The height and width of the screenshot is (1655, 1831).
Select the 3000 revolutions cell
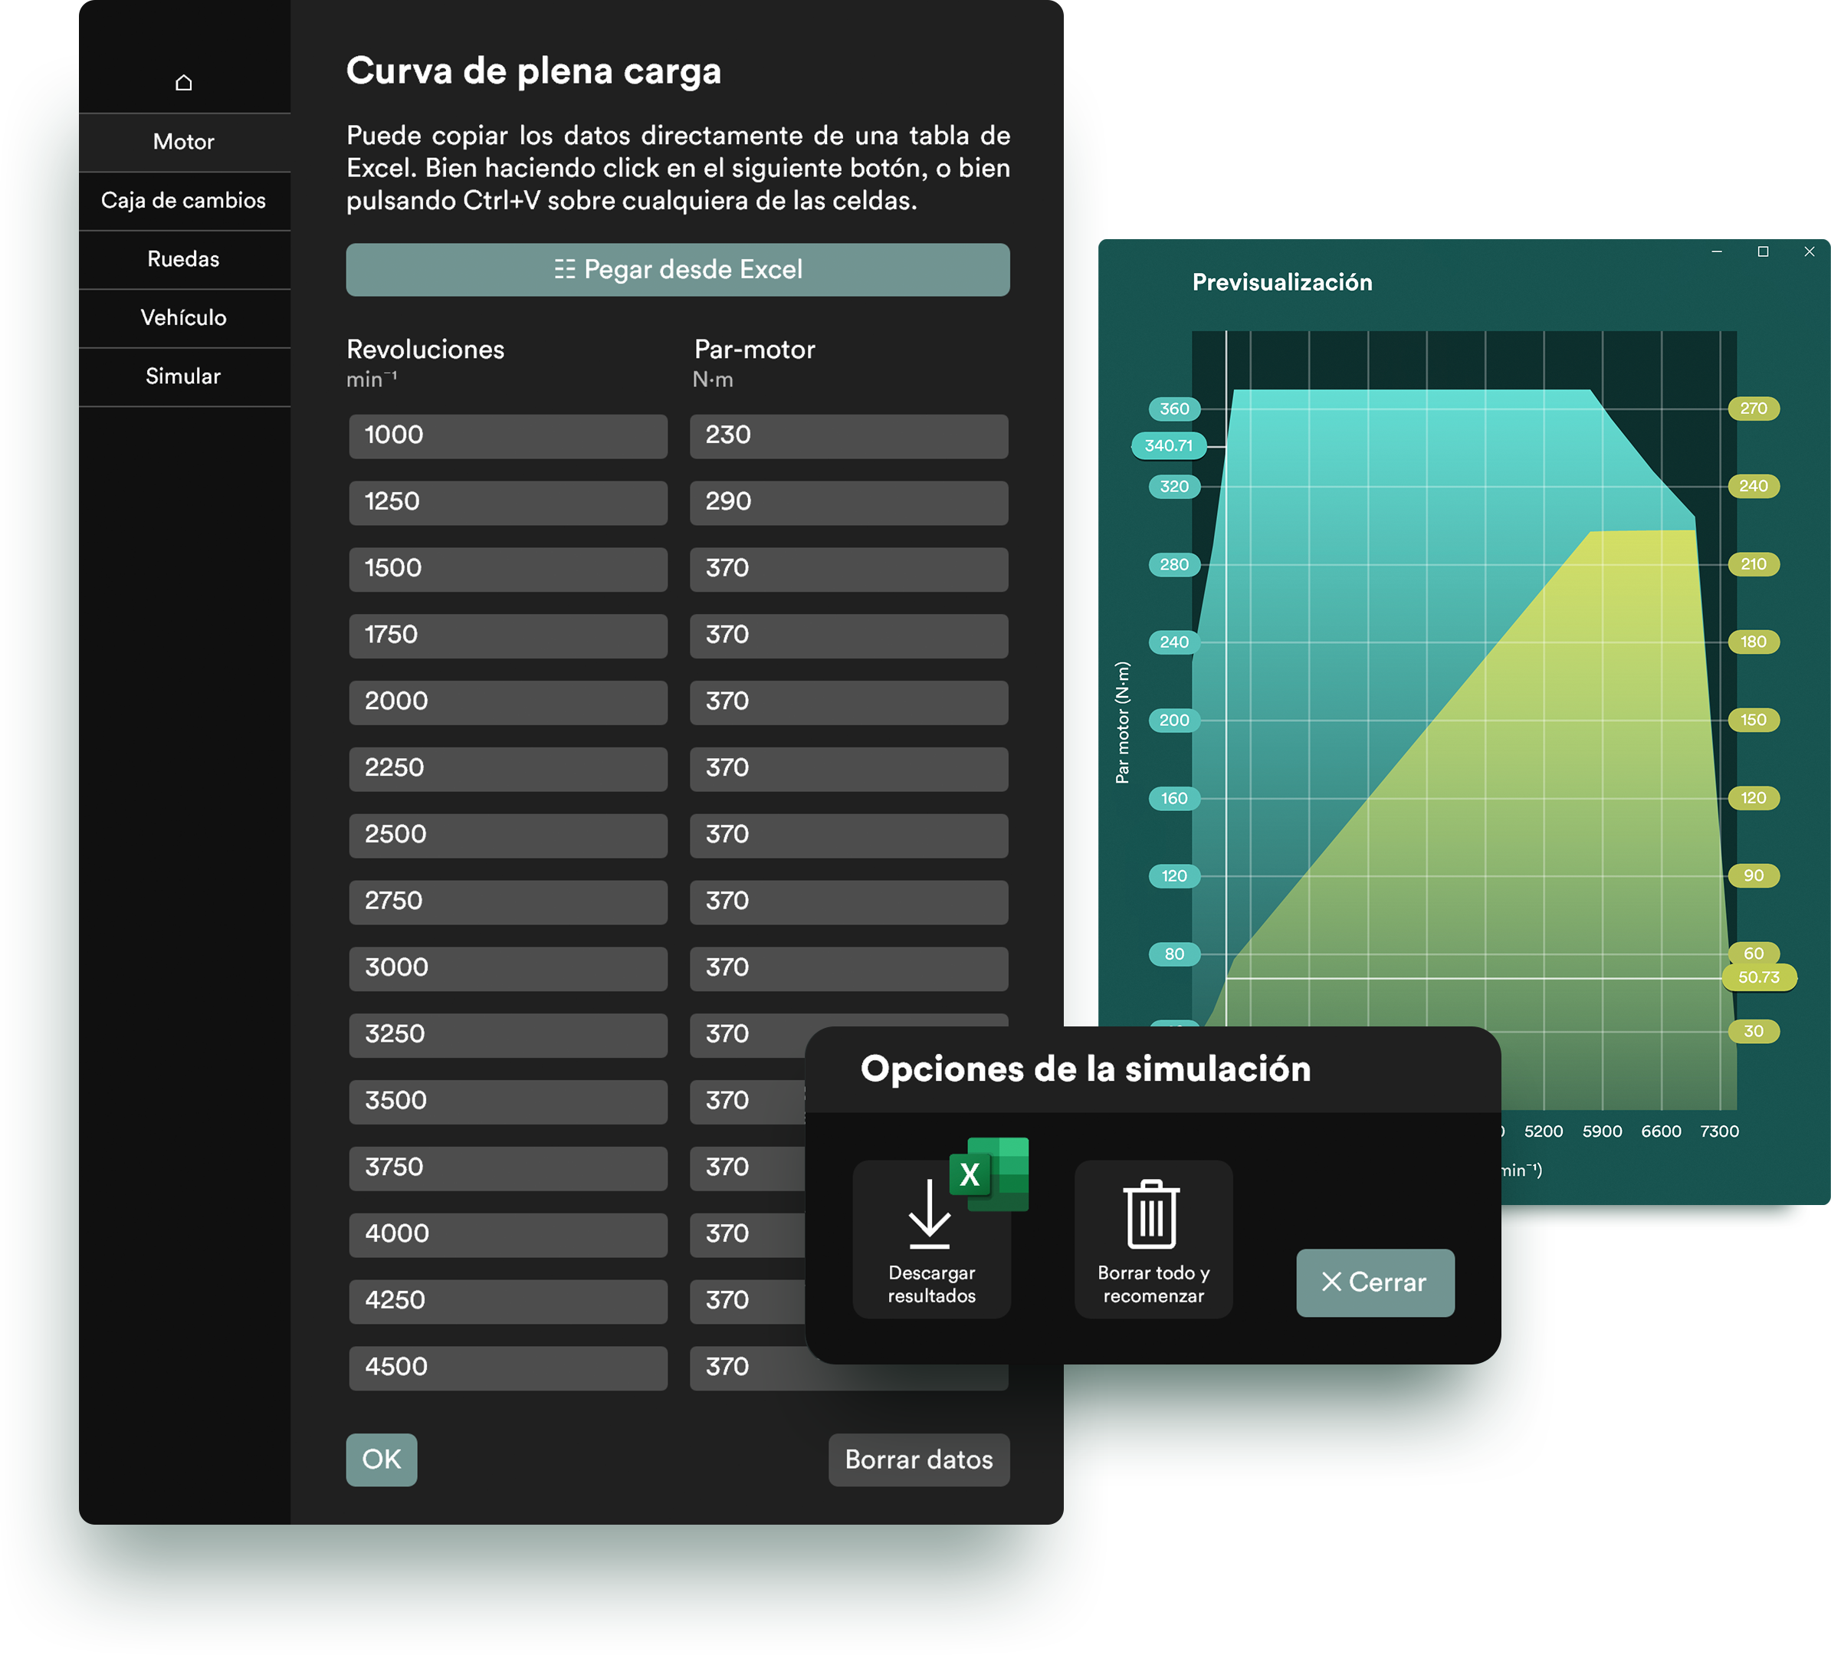(509, 968)
